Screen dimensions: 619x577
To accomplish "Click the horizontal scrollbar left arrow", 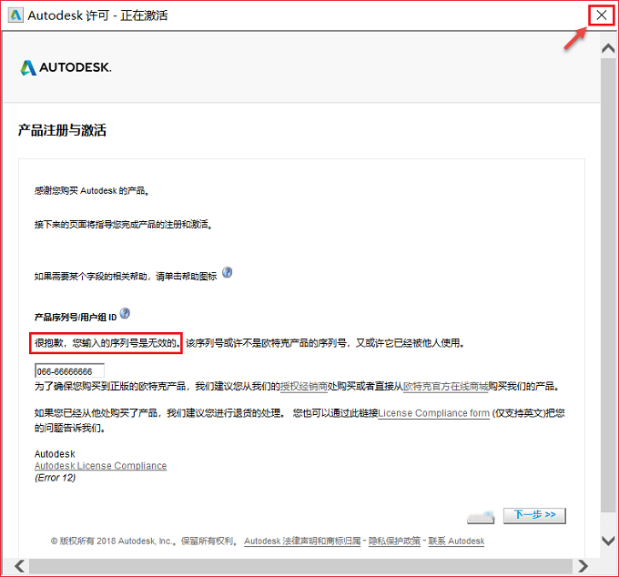I will pos(20,566).
